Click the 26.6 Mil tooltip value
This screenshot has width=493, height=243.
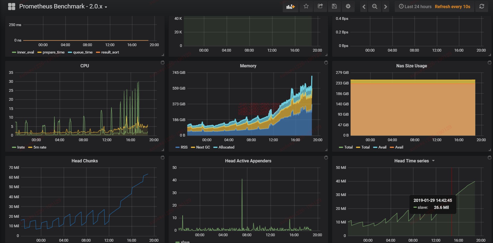[441, 207]
